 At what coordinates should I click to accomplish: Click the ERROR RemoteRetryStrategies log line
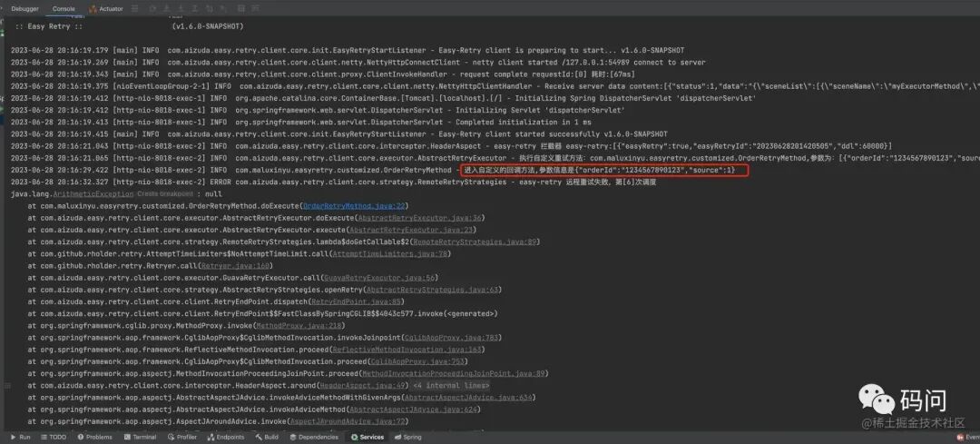[333, 182]
